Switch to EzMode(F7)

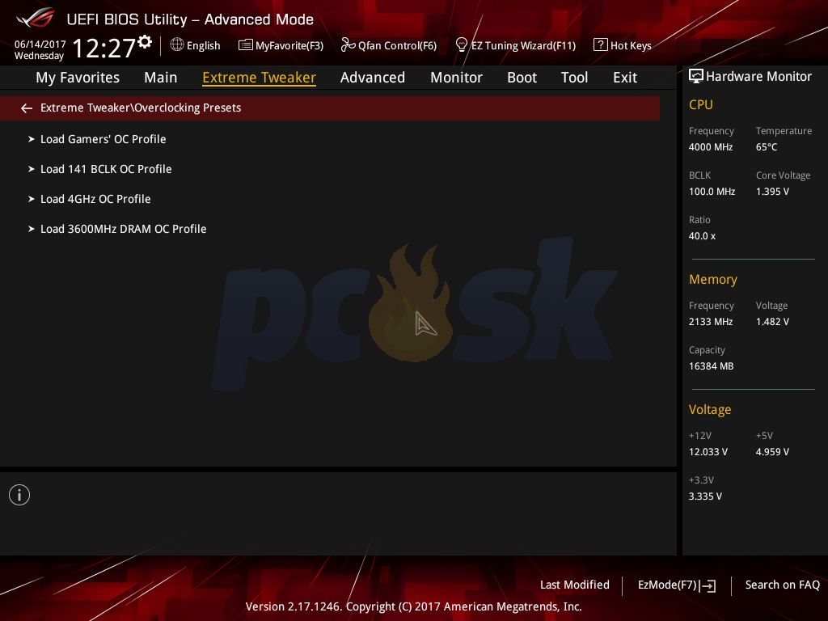click(667, 585)
